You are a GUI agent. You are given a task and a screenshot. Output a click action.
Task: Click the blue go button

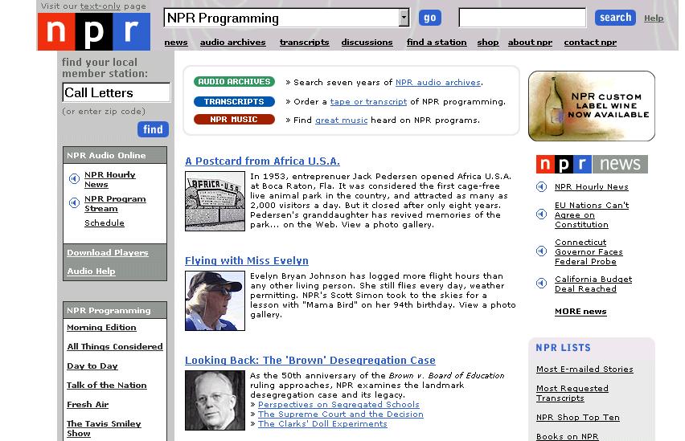click(430, 18)
